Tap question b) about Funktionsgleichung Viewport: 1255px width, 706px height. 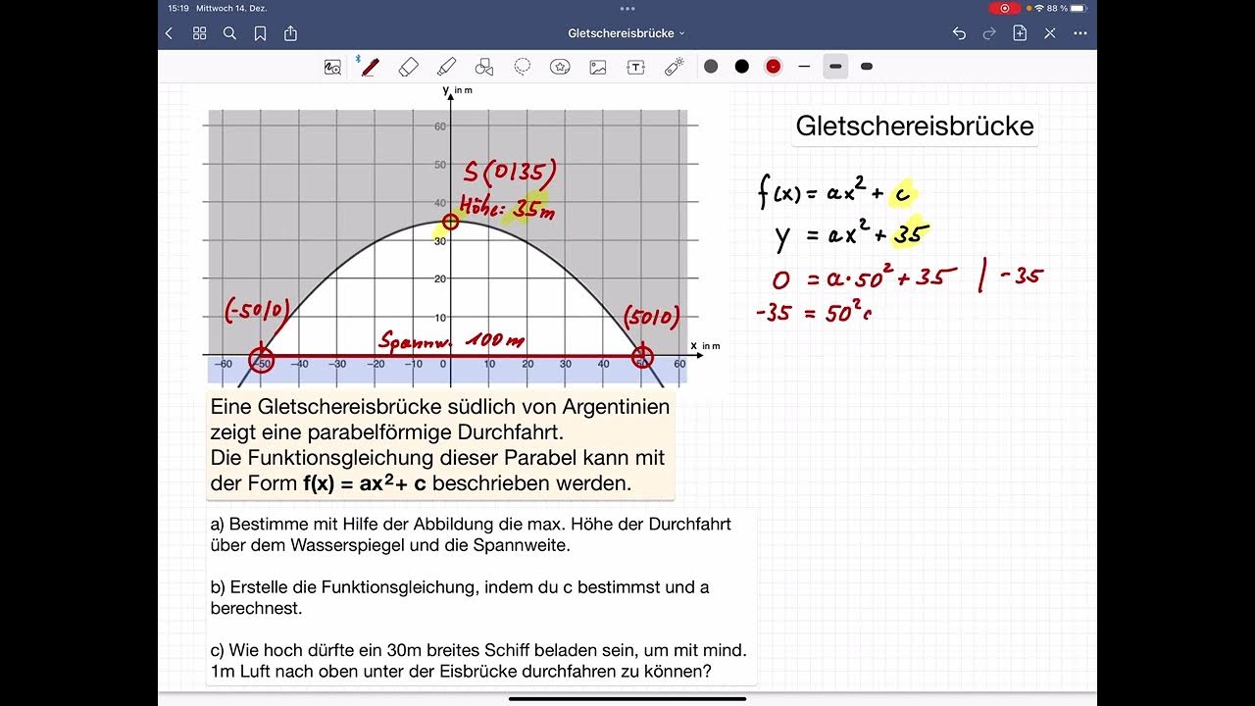pyautogui.click(x=460, y=597)
